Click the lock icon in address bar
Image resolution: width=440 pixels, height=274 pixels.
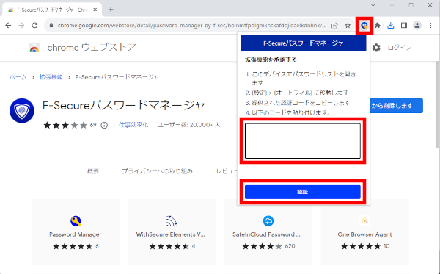pyautogui.click(x=51, y=26)
